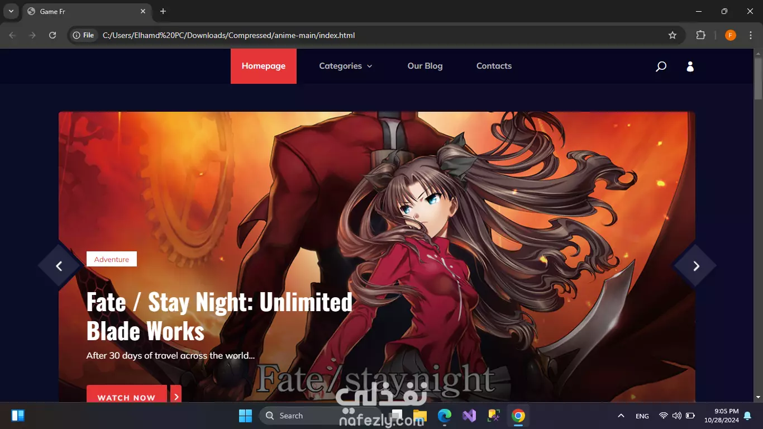This screenshot has width=763, height=429.
Task: Open the volume speaker tray icon
Action: click(677, 416)
